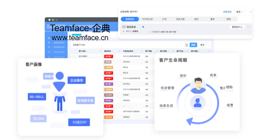
Task: Click the blue user icon inside lifecycle circle
Action: tap(198, 103)
